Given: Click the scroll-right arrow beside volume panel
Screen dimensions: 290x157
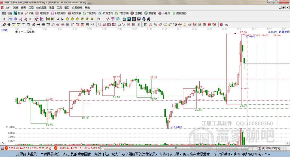Looking at the screenshot, I should coord(287,143).
